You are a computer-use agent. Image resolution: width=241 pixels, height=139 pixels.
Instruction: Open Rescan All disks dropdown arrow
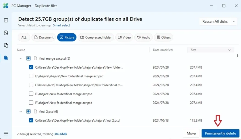pos(234,21)
